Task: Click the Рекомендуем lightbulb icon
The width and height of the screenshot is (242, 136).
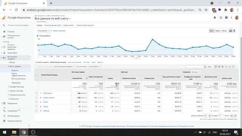Action: 4,116
